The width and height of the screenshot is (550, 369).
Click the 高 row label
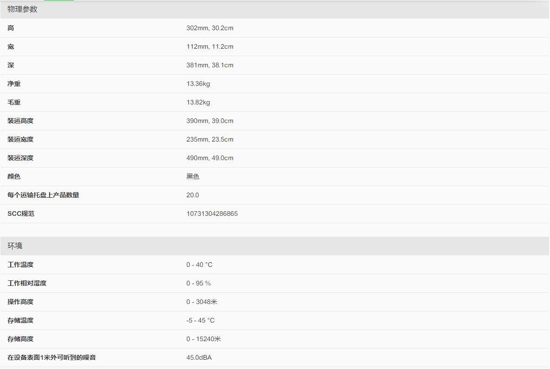pyautogui.click(x=11, y=28)
